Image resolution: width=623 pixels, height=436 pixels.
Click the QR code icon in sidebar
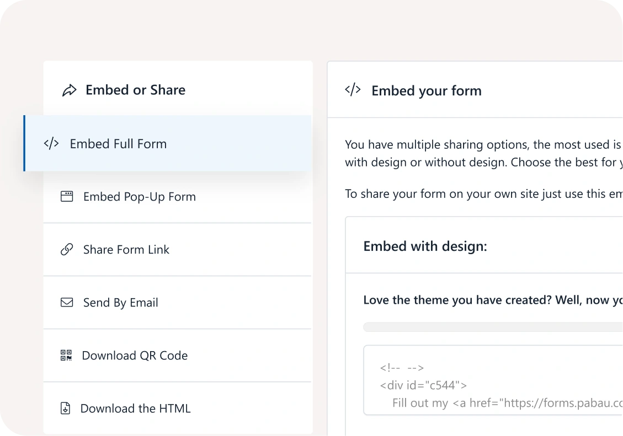(66, 356)
